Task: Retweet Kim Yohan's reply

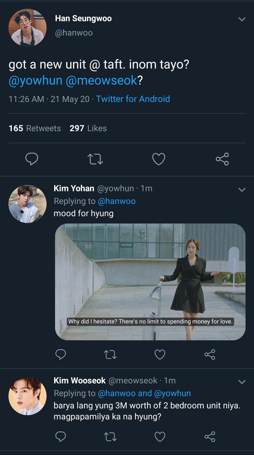Action: click(110, 355)
